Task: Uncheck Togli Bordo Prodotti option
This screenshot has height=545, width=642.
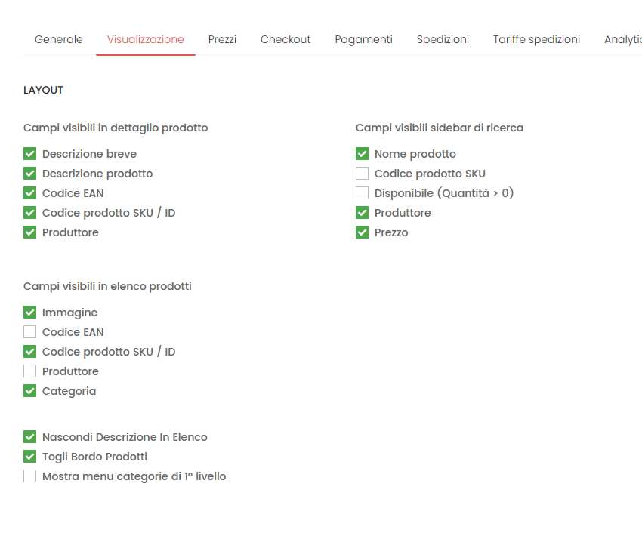Action: (x=29, y=456)
